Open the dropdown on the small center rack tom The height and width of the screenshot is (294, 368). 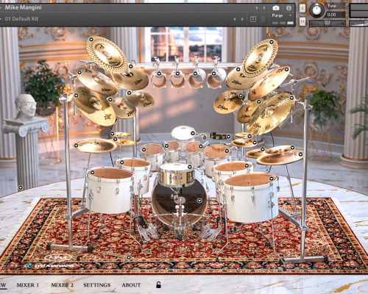[x=166, y=146]
